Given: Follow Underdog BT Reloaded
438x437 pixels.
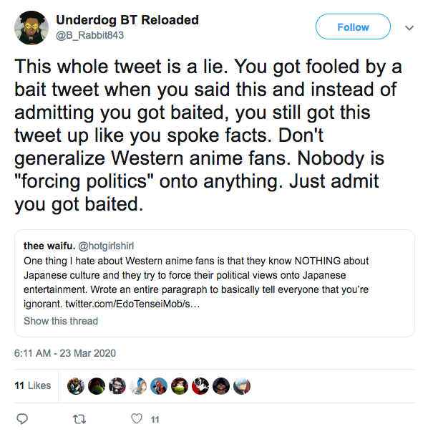Looking at the screenshot, I should [x=353, y=27].
